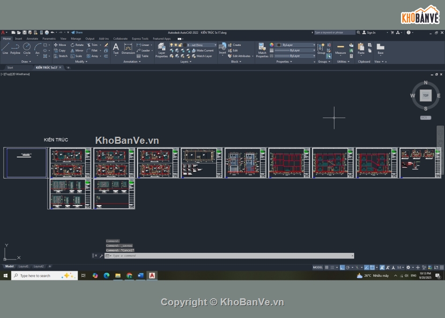Open the Layer Properties manager
445x318 pixels.
162,50
